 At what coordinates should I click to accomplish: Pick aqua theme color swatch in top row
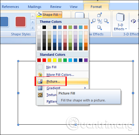(x=81, y=27)
